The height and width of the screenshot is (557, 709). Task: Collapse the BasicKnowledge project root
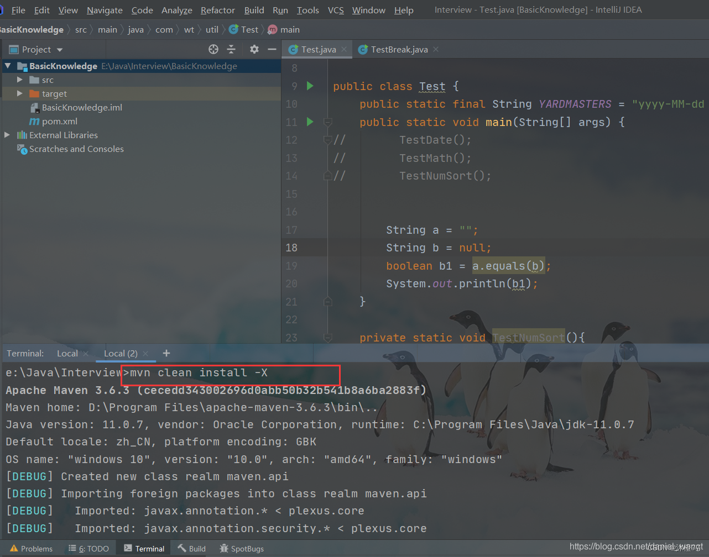8,66
